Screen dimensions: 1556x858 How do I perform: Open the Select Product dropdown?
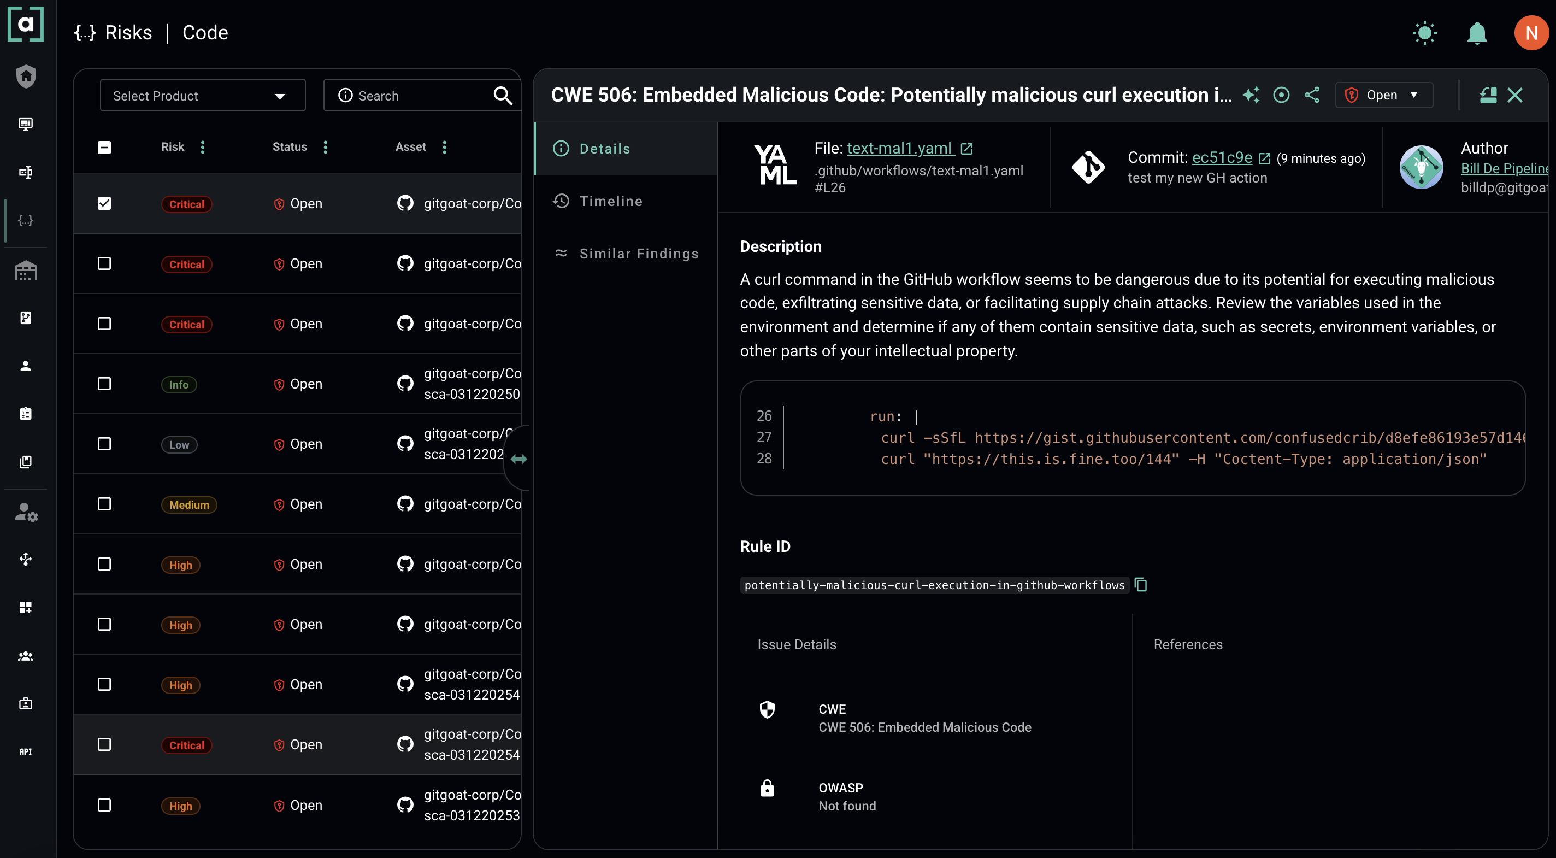point(202,96)
